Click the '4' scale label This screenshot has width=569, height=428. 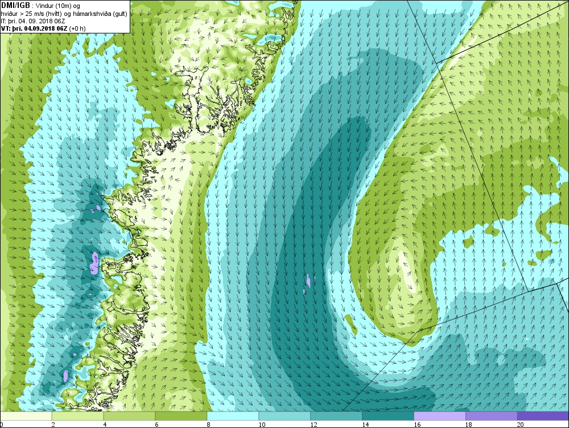[105, 425]
